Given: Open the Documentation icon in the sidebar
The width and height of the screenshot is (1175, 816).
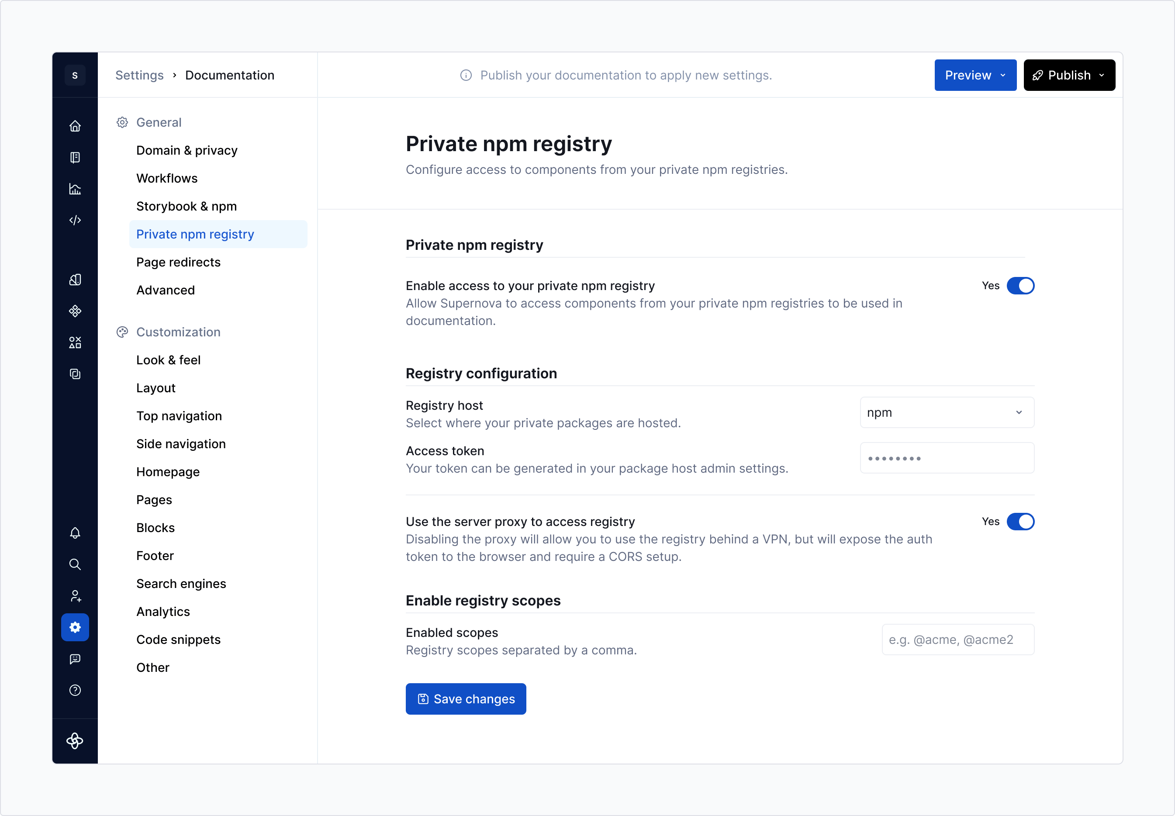Looking at the screenshot, I should (75, 157).
